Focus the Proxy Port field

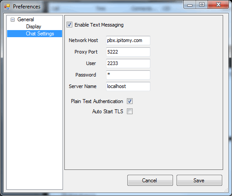tap(128, 52)
